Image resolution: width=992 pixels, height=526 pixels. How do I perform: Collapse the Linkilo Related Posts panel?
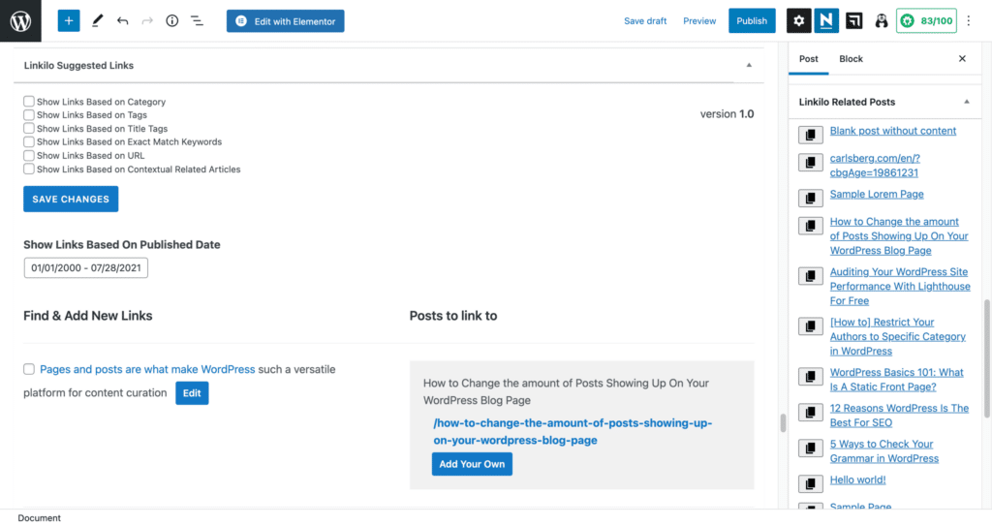pyautogui.click(x=967, y=102)
